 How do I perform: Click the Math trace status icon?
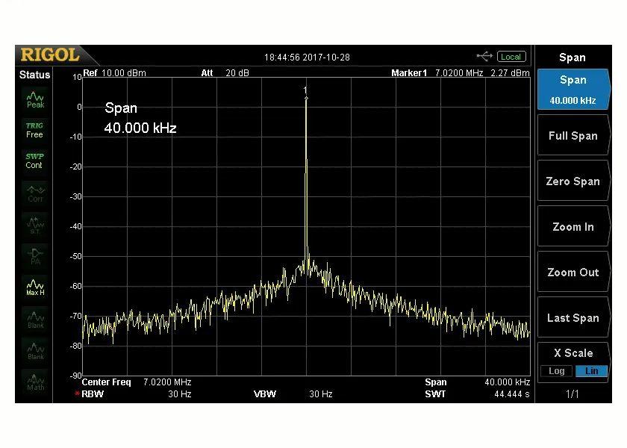pos(35,381)
